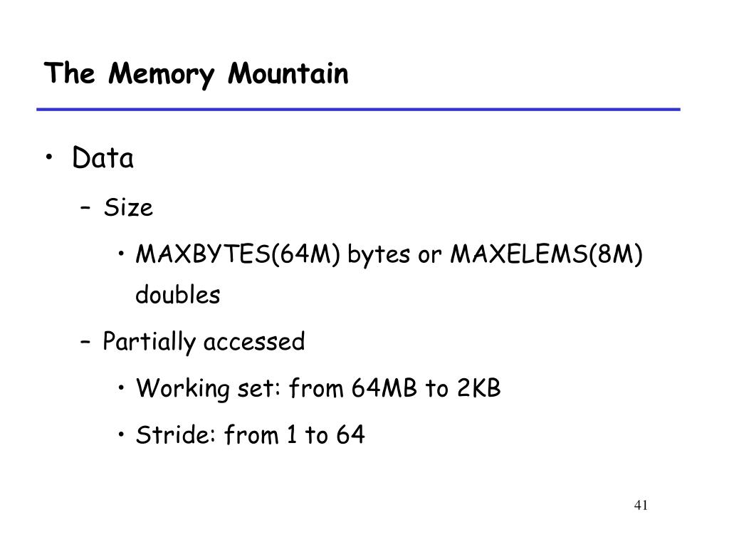Click the Working set line
The width and height of the screenshot is (729, 547).
(x=318, y=388)
